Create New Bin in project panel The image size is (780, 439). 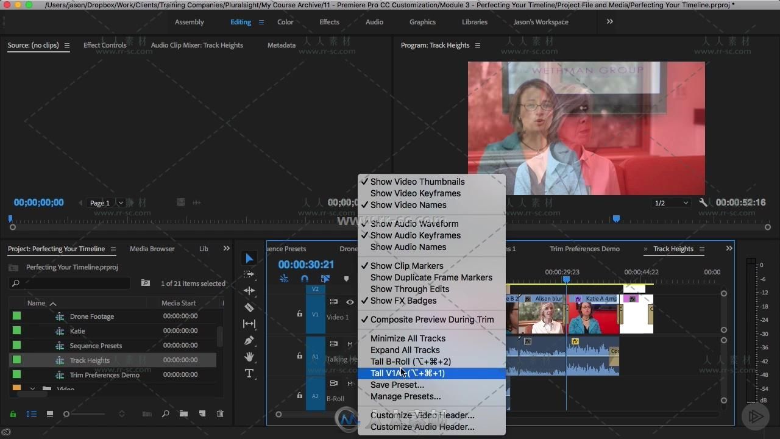click(183, 414)
